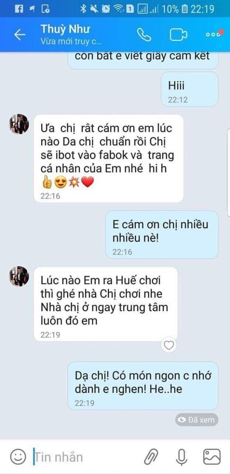Screen dimensions: 230x474
Task: Start a voice call with Thuỳ Như
Action: [x=144, y=34]
